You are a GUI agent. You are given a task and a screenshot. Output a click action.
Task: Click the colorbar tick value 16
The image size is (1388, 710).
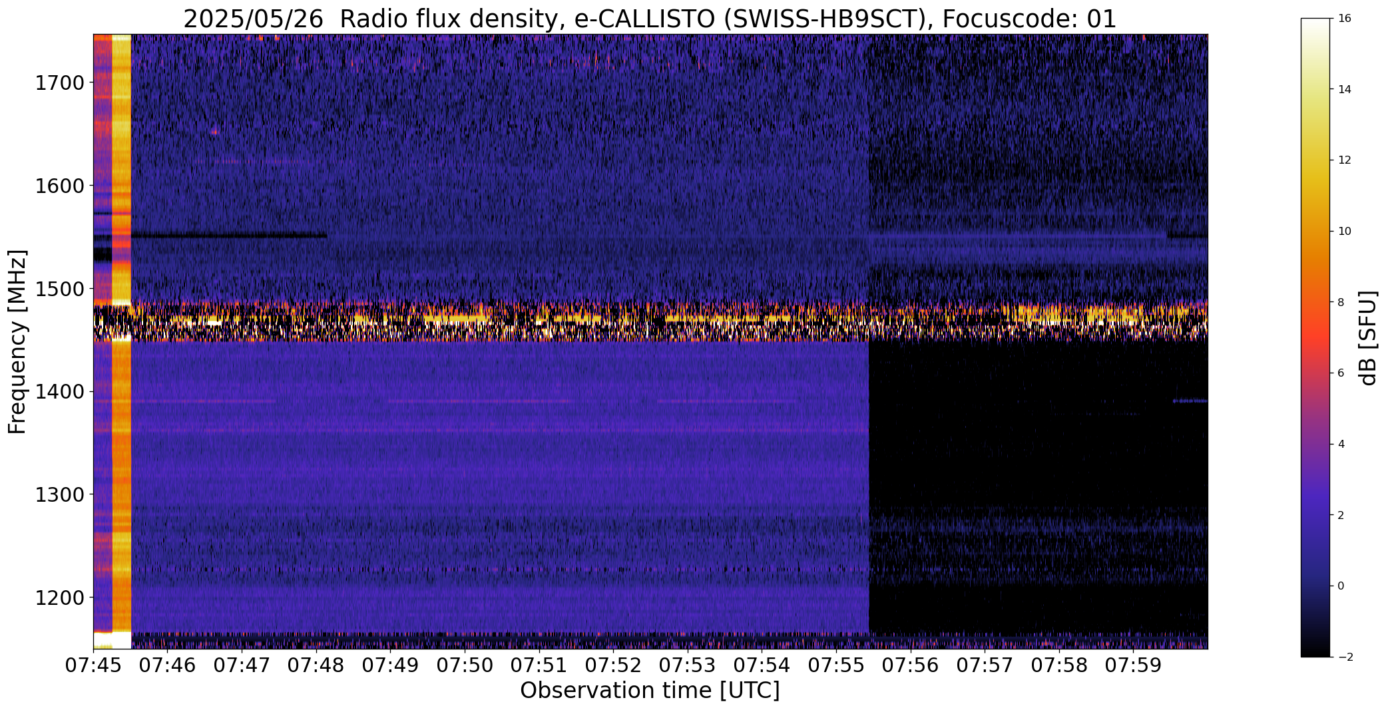click(x=1344, y=19)
